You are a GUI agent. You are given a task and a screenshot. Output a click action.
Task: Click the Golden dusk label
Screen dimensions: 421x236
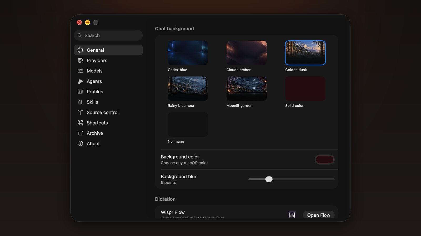tap(296, 70)
